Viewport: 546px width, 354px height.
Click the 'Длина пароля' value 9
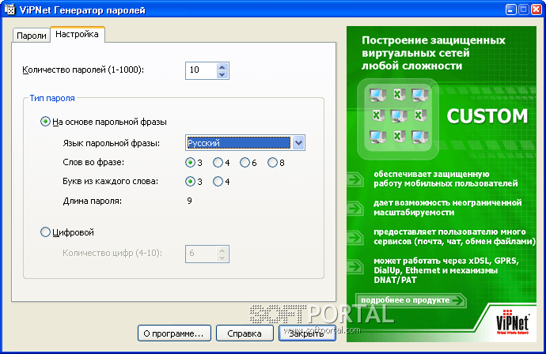(x=189, y=201)
